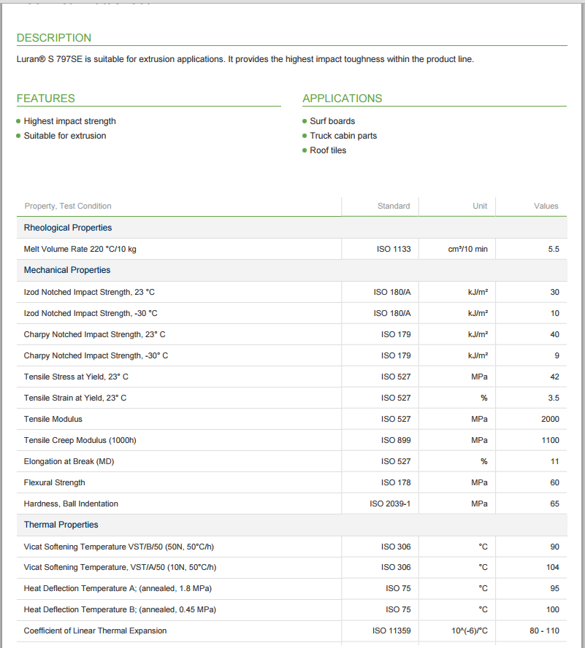Click the FEATURES section heading

(45, 99)
